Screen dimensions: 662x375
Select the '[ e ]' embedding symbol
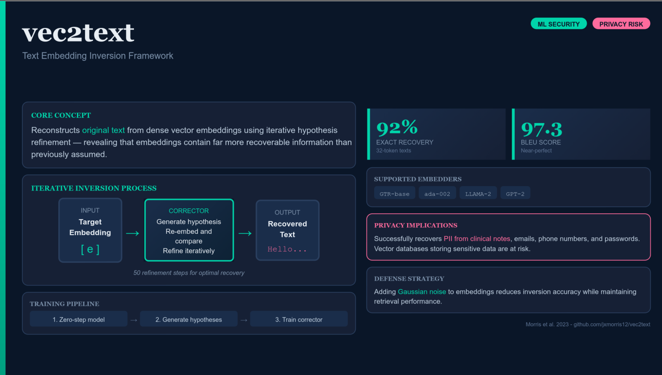(90, 249)
